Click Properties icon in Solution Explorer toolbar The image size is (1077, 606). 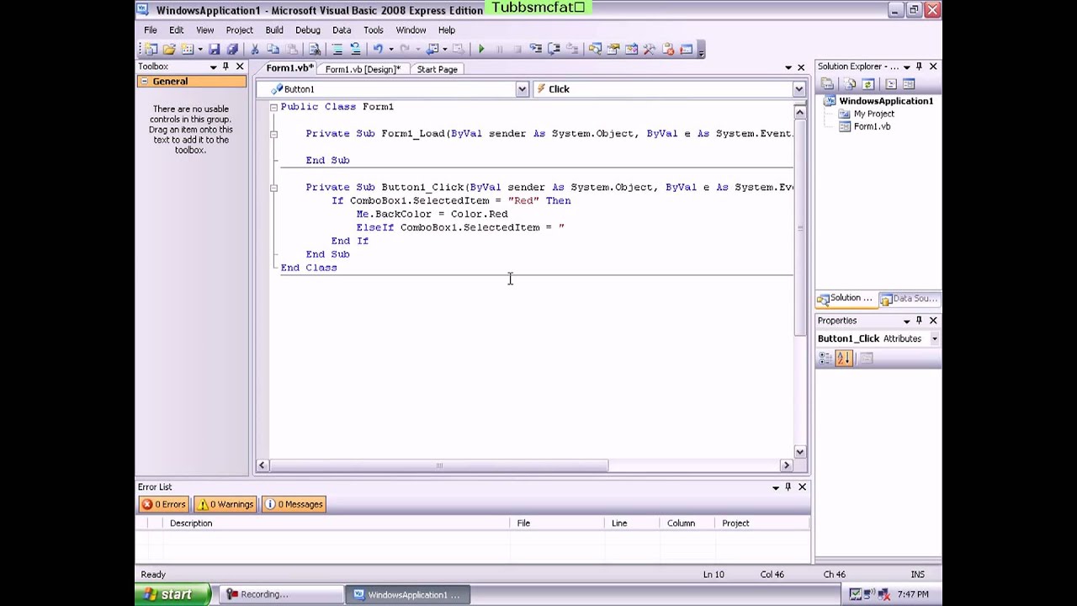coord(827,83)
